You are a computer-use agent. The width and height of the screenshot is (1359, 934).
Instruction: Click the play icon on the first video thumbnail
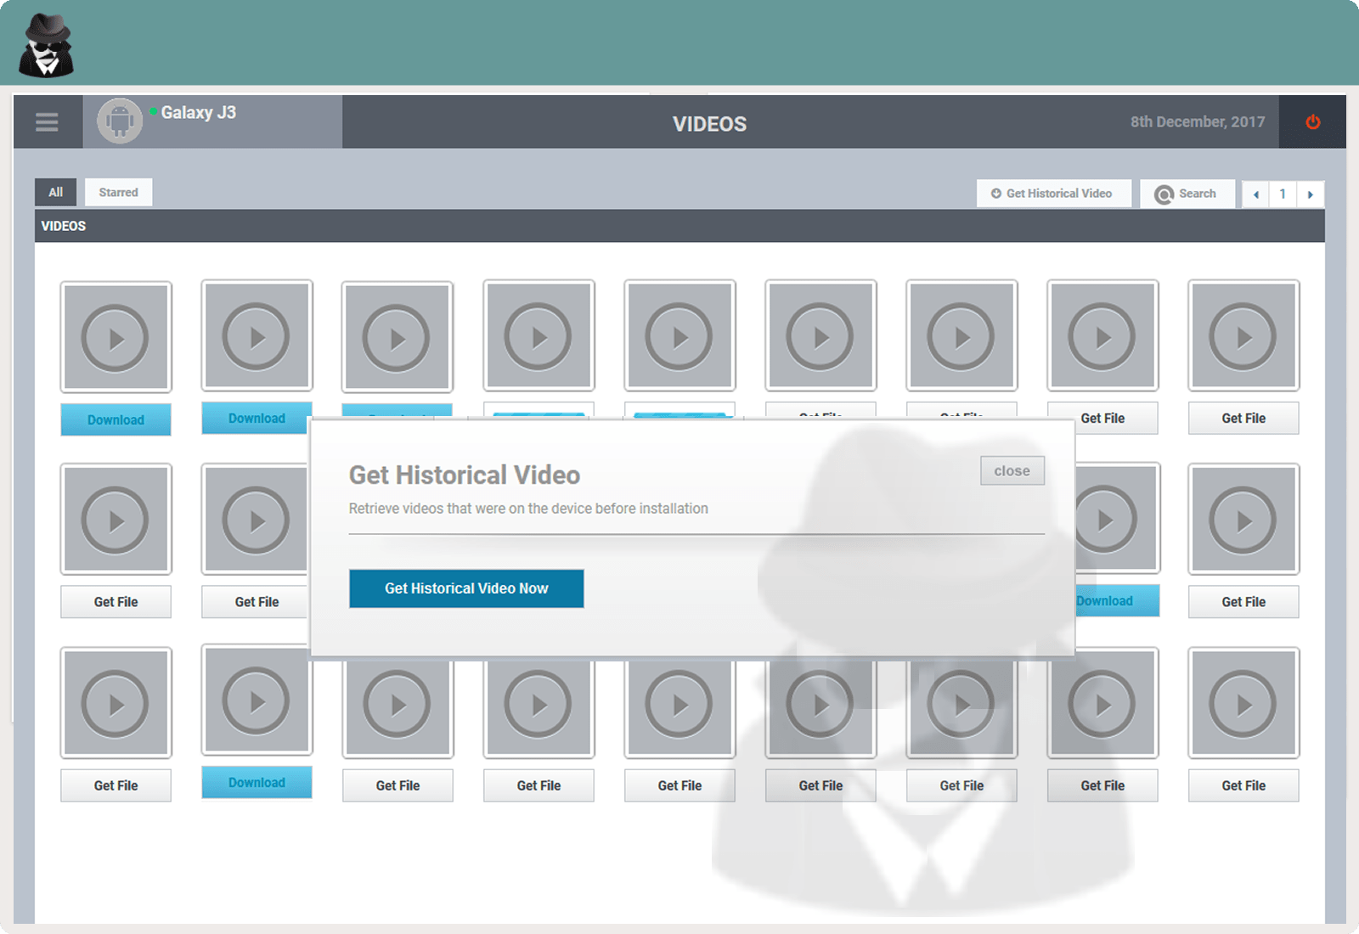116,336
